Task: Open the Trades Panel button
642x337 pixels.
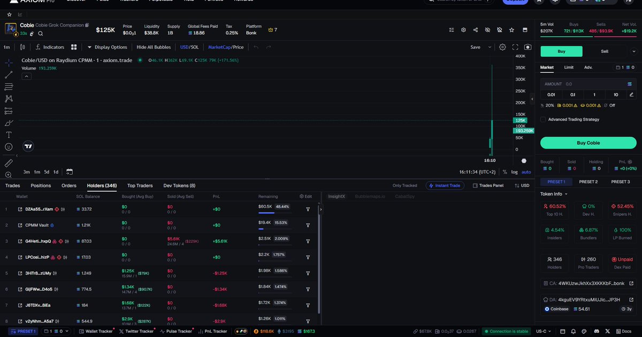Action: pyautogui.click(x=487, y=185)
